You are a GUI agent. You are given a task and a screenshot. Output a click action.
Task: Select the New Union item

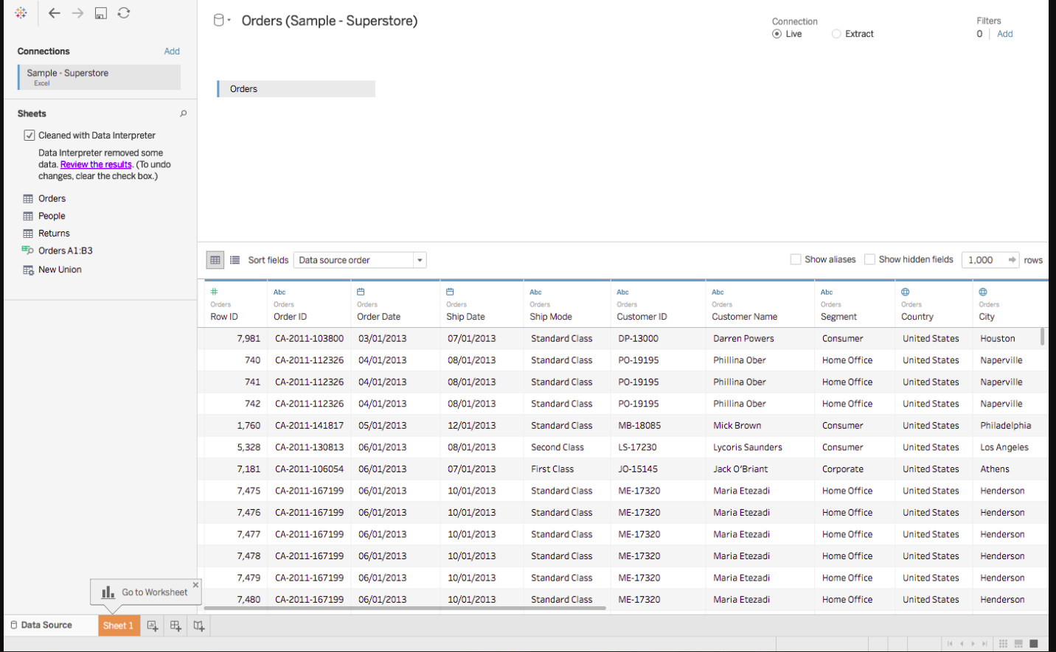[60, 270]
